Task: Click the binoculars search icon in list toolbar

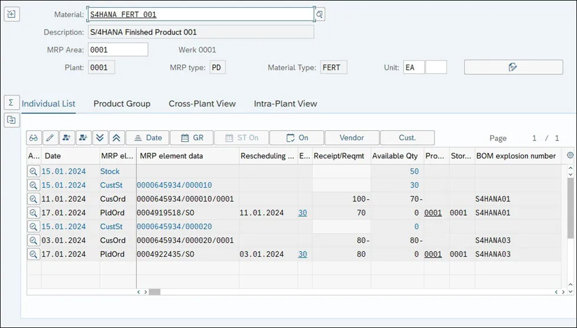Action: click(34, 138)
